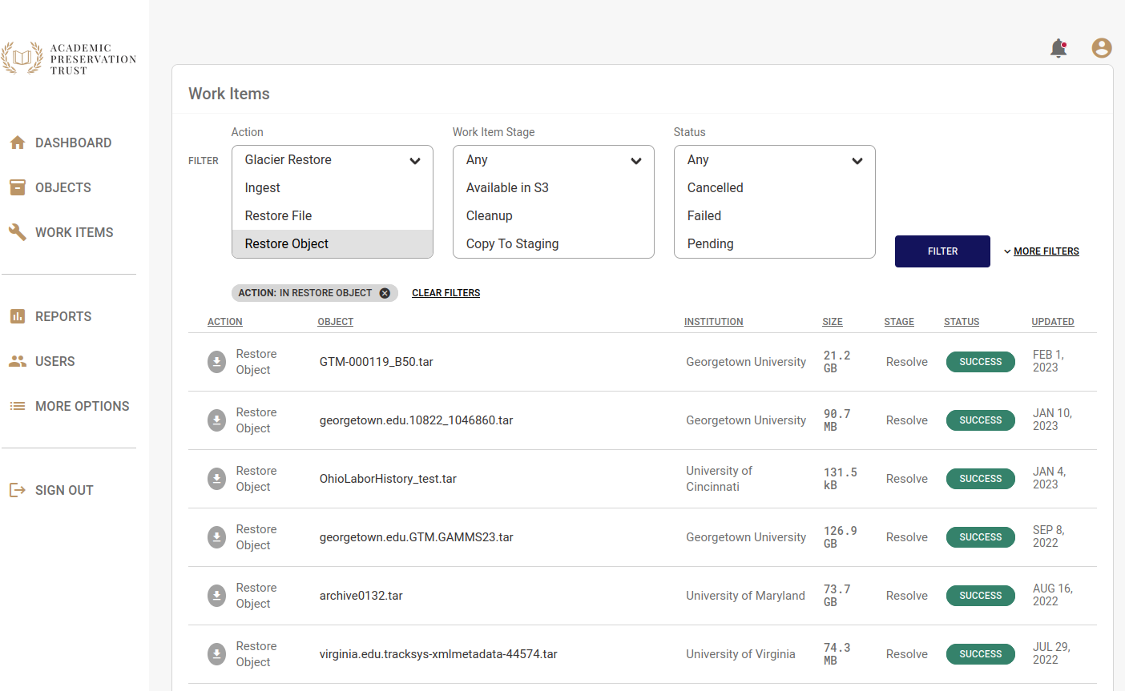Expand the Status list chevron
1125x691 pixels.
click(x=857, y=161)
